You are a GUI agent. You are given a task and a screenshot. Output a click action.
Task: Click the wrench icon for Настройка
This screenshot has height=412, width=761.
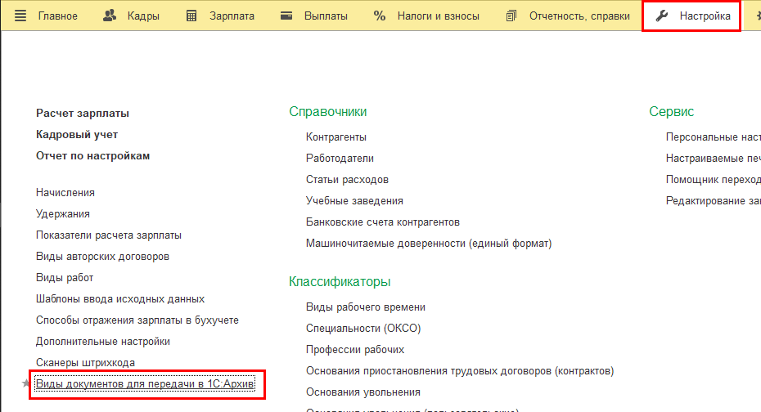(663, 16)
